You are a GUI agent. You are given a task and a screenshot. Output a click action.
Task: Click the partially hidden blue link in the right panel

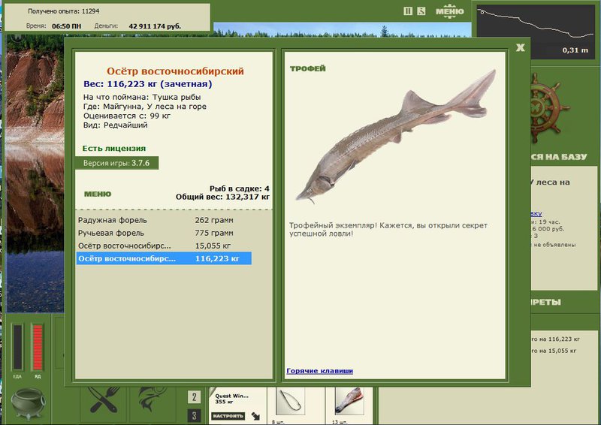(x=536, y=213)
